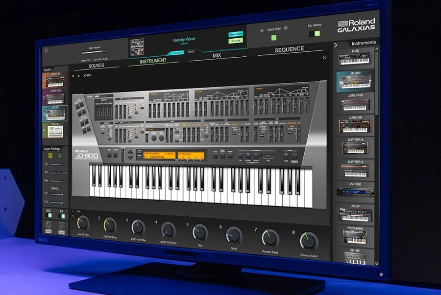The image size is (441, 295).
Task: Click macro knob 5 Sub
Action: pos(200,232)
